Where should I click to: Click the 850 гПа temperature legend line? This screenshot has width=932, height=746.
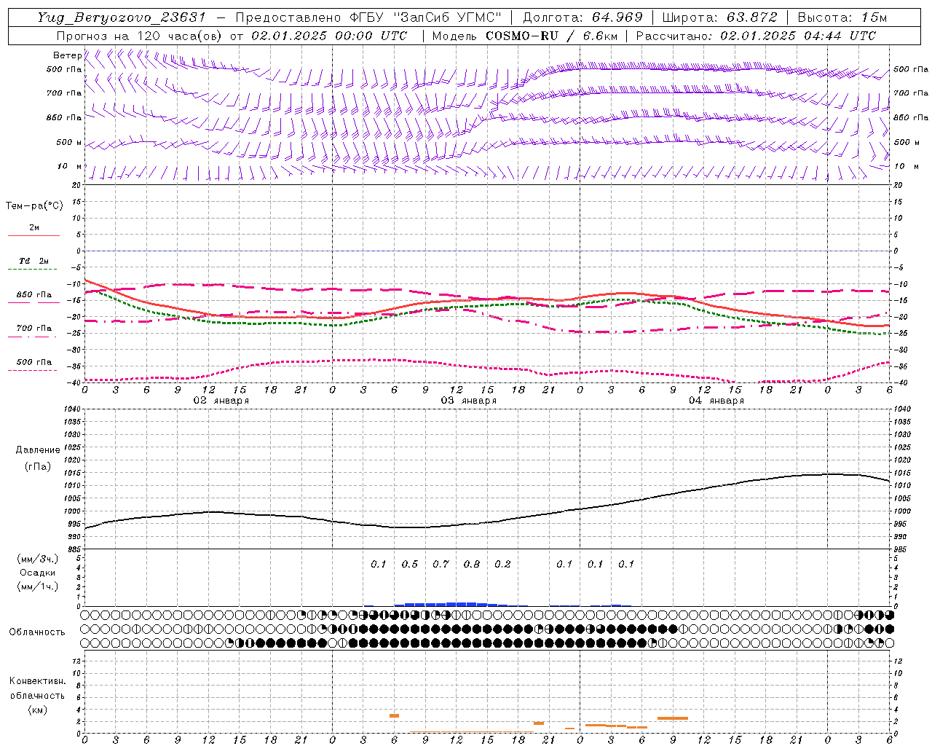click(x=33, y=302)
